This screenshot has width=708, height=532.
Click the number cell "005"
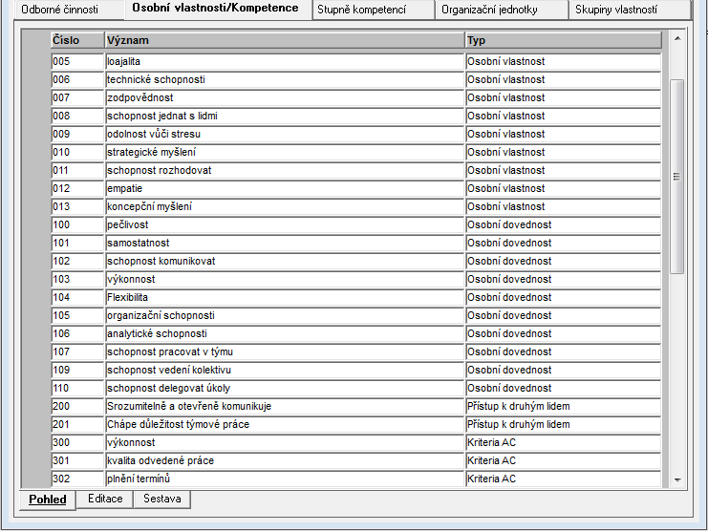click(77, 61)
